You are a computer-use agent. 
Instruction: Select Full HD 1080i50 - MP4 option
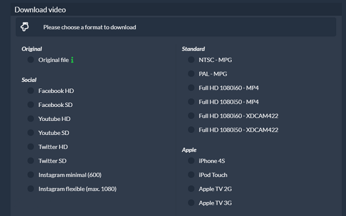pos(191,102)
